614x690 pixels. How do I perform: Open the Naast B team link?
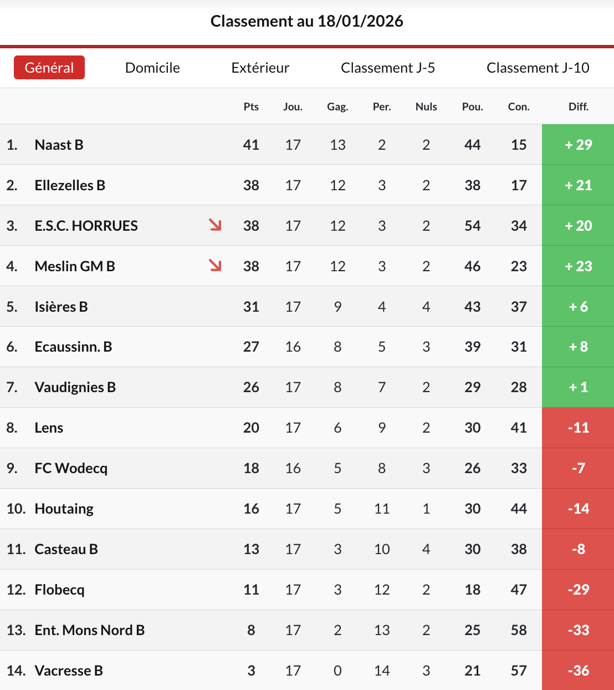59,145
